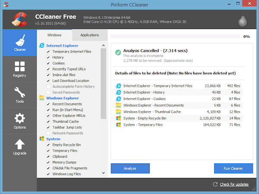
Task: Uncheck Recent Documents checkbox
Action: (48, 104)
